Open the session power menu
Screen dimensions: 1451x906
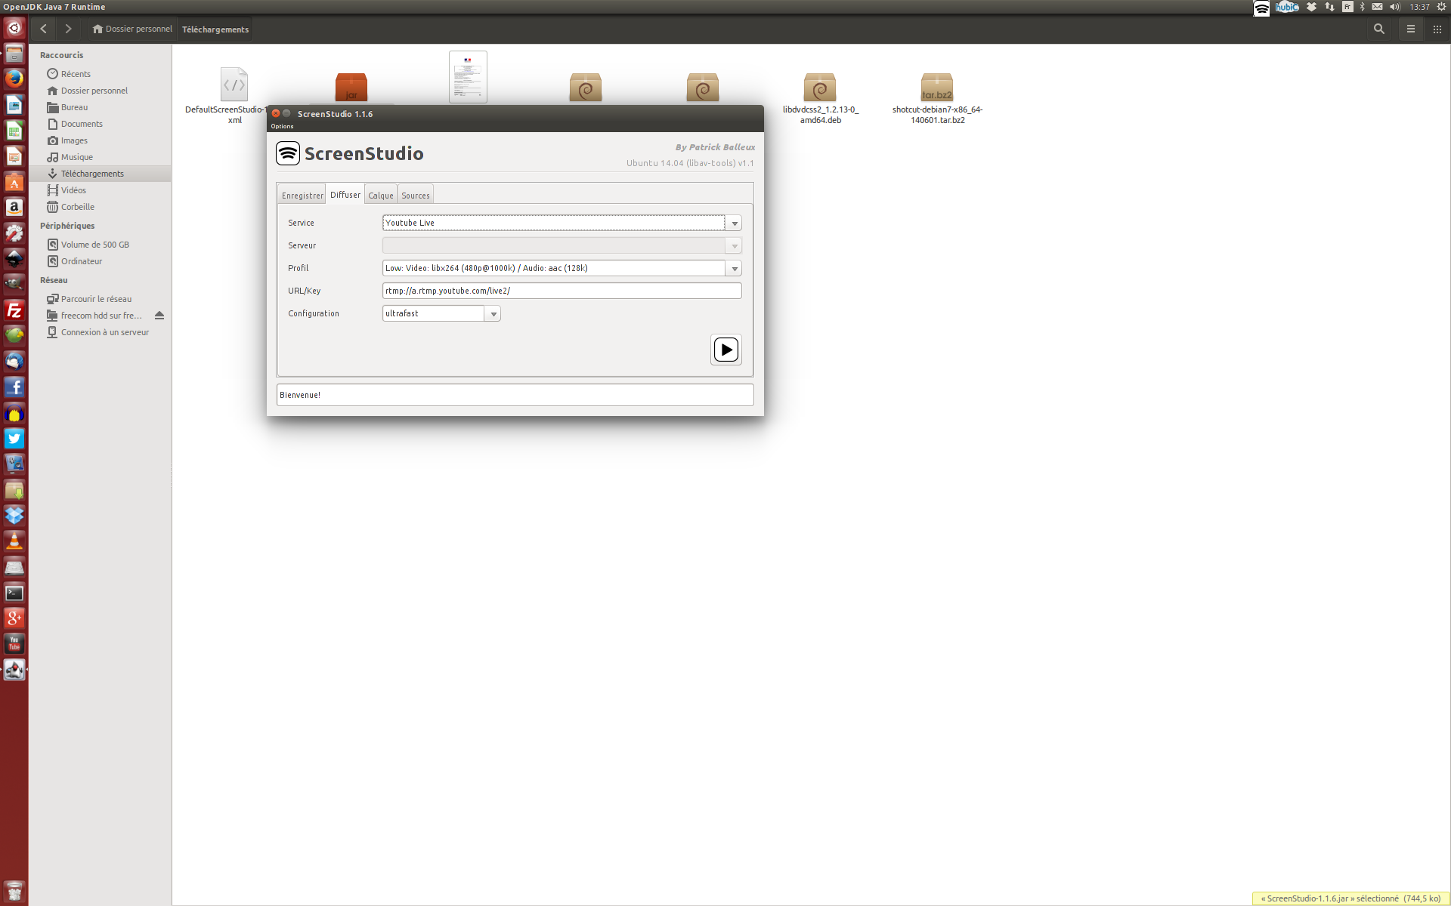[1441, 7]
